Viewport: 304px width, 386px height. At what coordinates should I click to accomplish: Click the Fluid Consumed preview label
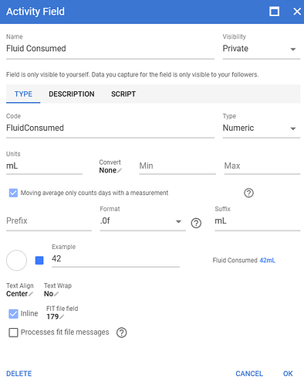[x=235, y=261]
